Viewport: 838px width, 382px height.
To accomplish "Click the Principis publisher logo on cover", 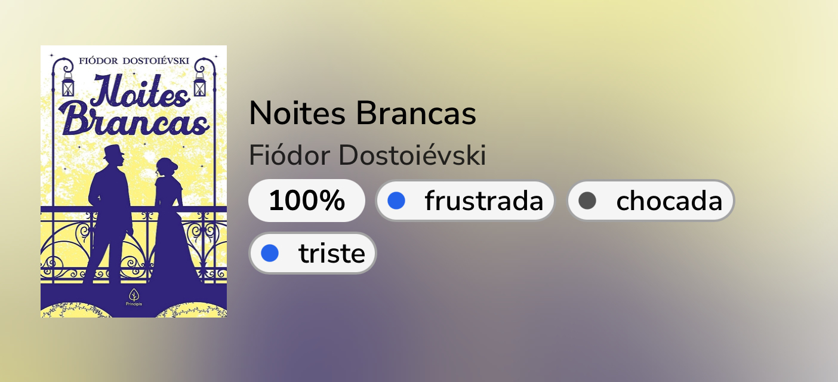I will pos(134,296).
